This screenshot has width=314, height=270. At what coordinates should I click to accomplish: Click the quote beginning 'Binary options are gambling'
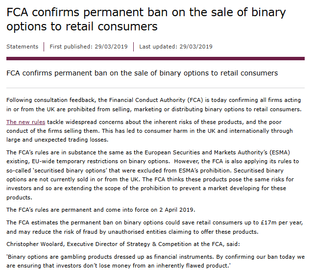(155, 261)
